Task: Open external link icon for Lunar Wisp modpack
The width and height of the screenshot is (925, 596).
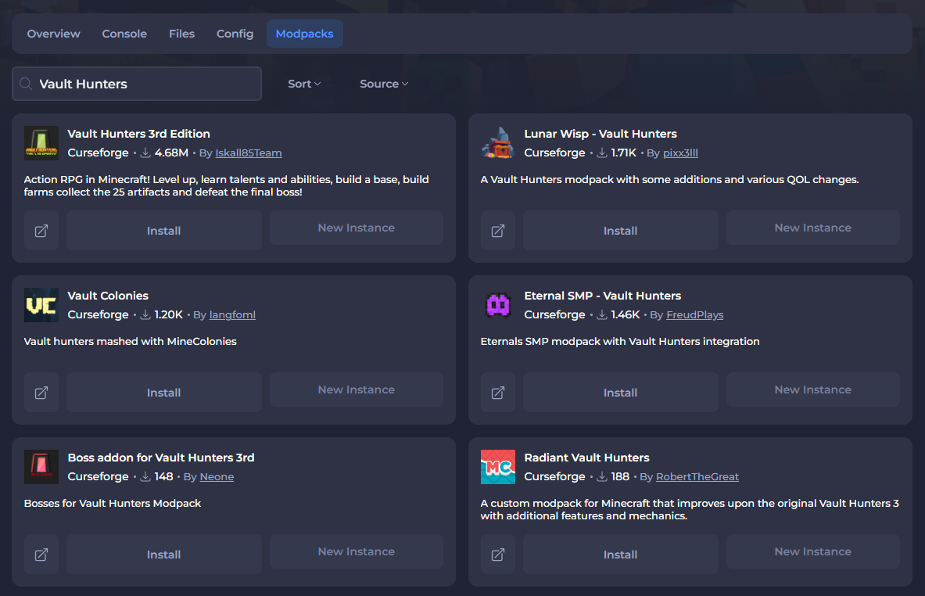Action: pyautogui.click(x=497, y=231)
